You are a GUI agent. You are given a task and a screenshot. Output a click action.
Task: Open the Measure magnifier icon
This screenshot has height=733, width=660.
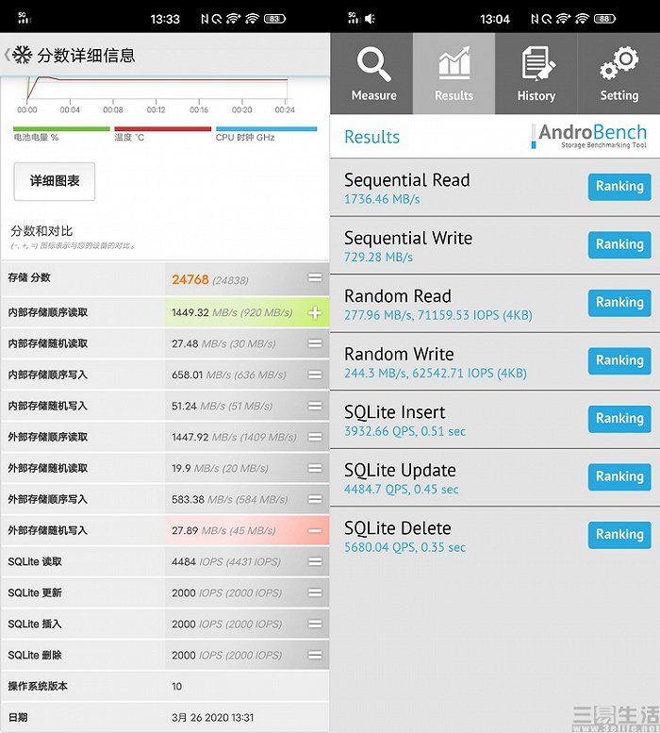click(373, 64)
